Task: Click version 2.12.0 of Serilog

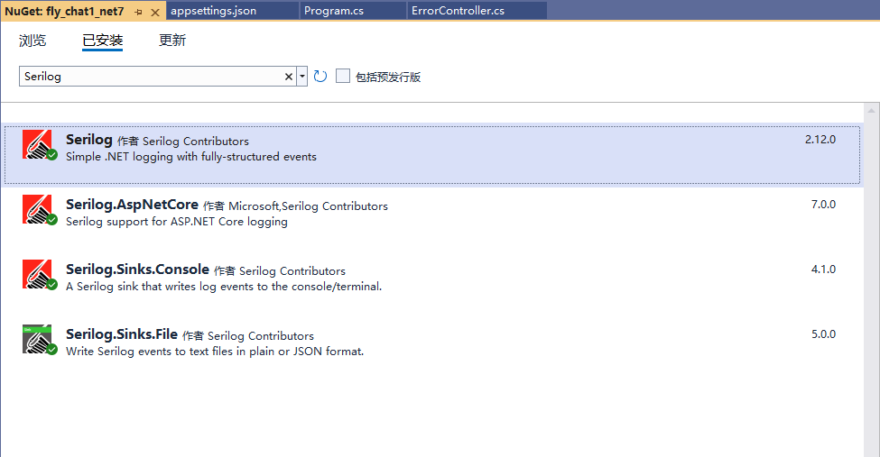Action: click(x=820, y=140)
